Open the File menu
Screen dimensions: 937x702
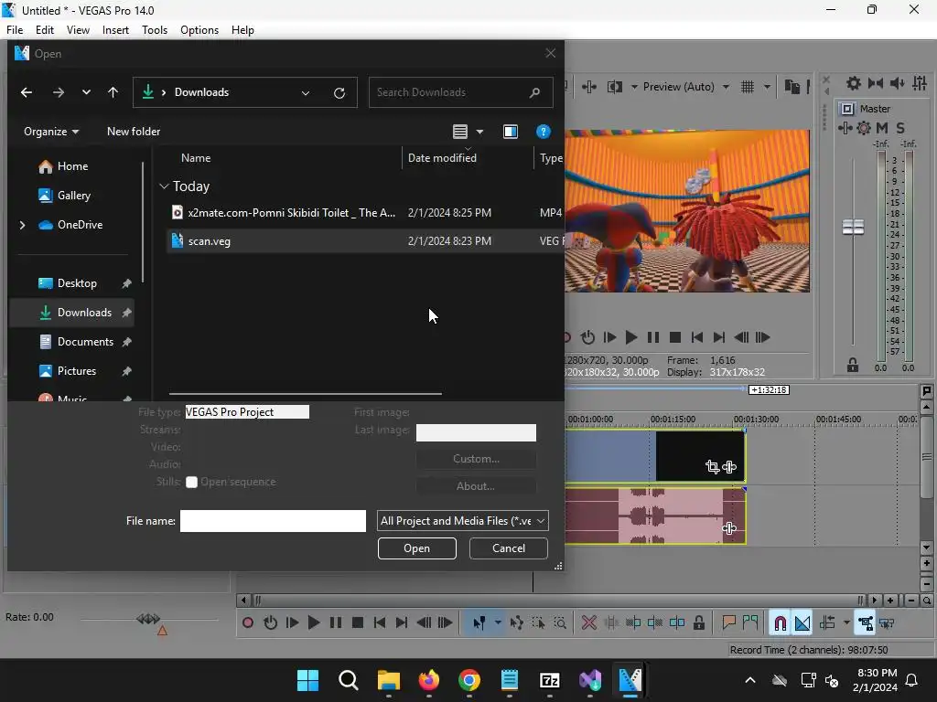click(x=15, y=30)
